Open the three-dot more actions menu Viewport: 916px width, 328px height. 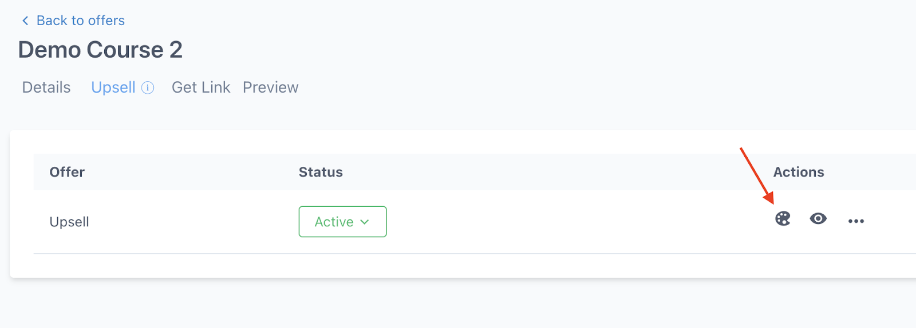point(856,221)
